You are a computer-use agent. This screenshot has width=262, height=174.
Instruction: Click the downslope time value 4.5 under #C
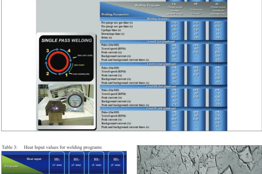click(218, 34)
